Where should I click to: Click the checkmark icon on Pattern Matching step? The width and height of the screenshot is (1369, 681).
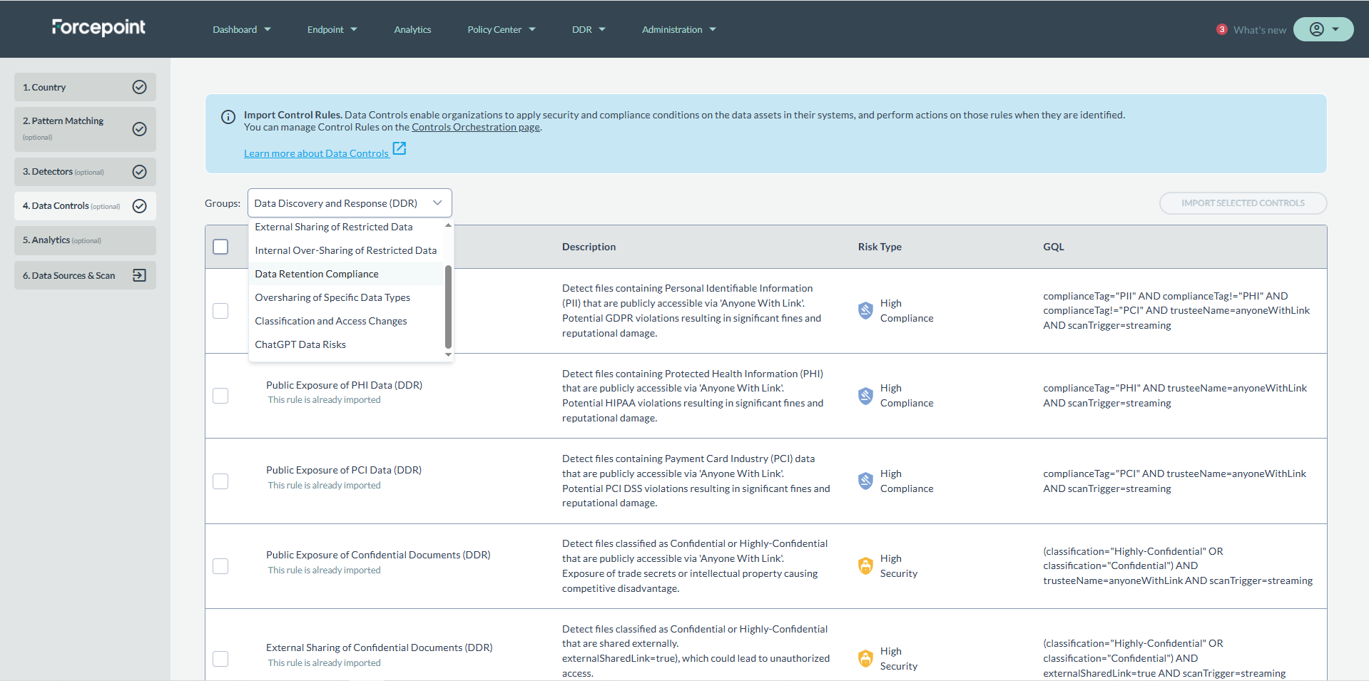(x=140, y=129)
